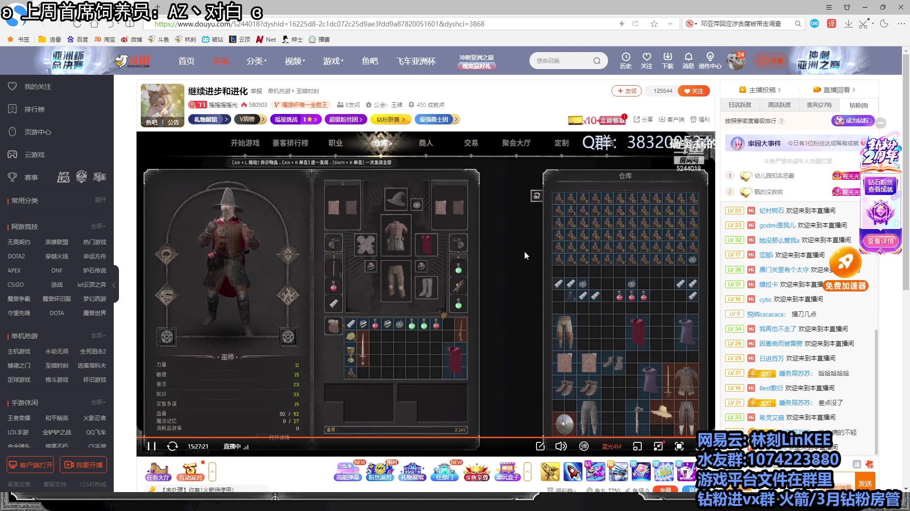Collapse the left sidebar with the arrow handle
This screenshot has height=511, width=910.
coord(114,285)
